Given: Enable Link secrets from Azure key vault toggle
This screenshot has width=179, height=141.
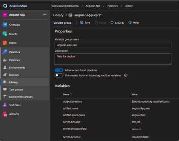Looking at the screenshot, I should click(59, 75).
